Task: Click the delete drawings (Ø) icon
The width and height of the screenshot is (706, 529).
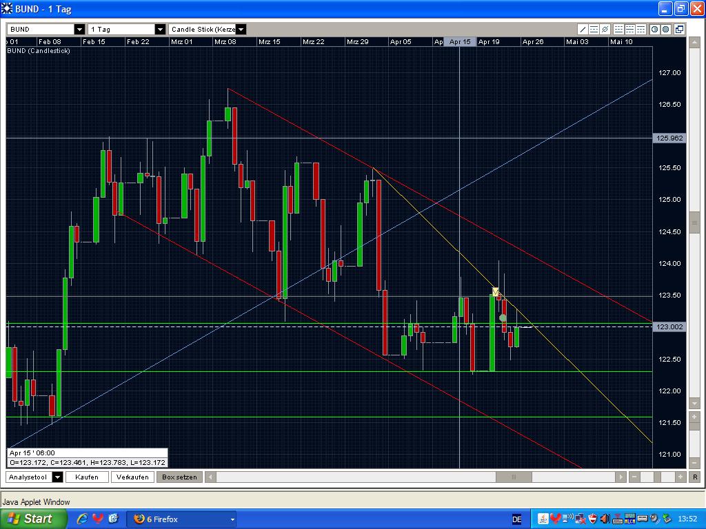Action: click(x=605, y=29)
